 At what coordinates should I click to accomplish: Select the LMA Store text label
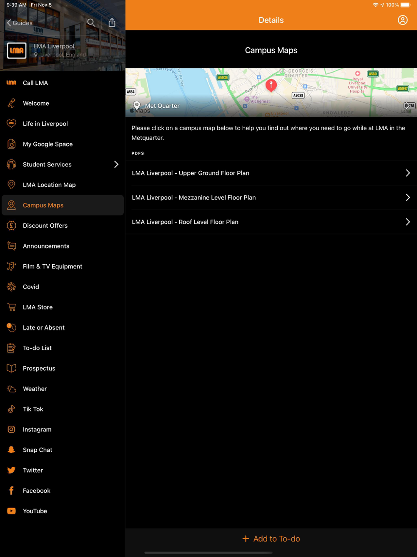point(38,307)
